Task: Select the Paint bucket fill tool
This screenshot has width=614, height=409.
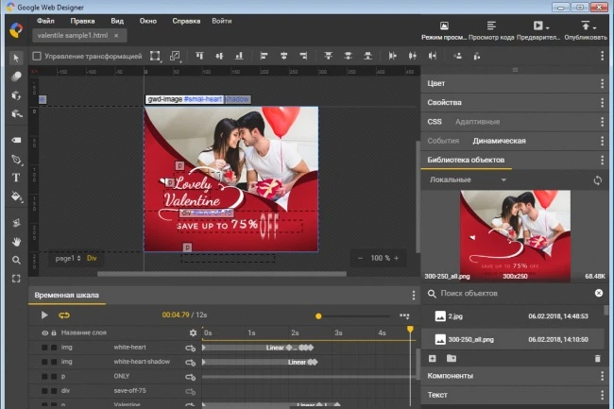Action: coord(16,197)
